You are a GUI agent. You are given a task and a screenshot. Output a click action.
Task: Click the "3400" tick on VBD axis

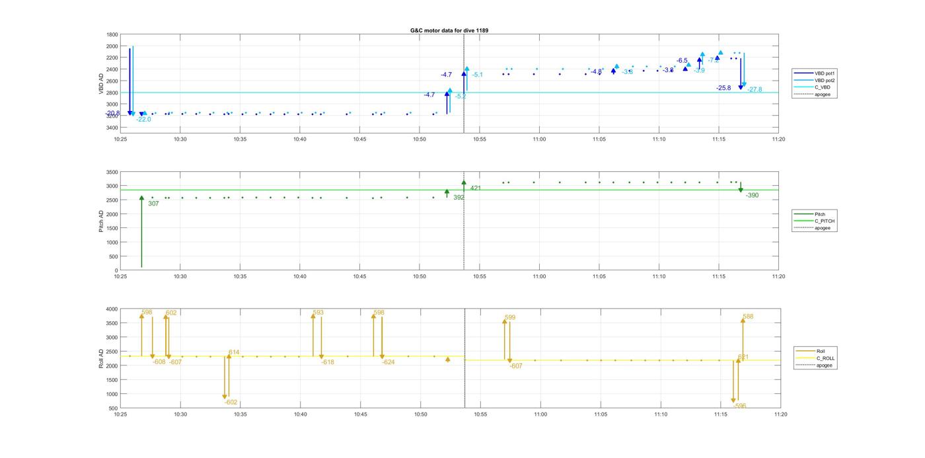tap(112, 128)
